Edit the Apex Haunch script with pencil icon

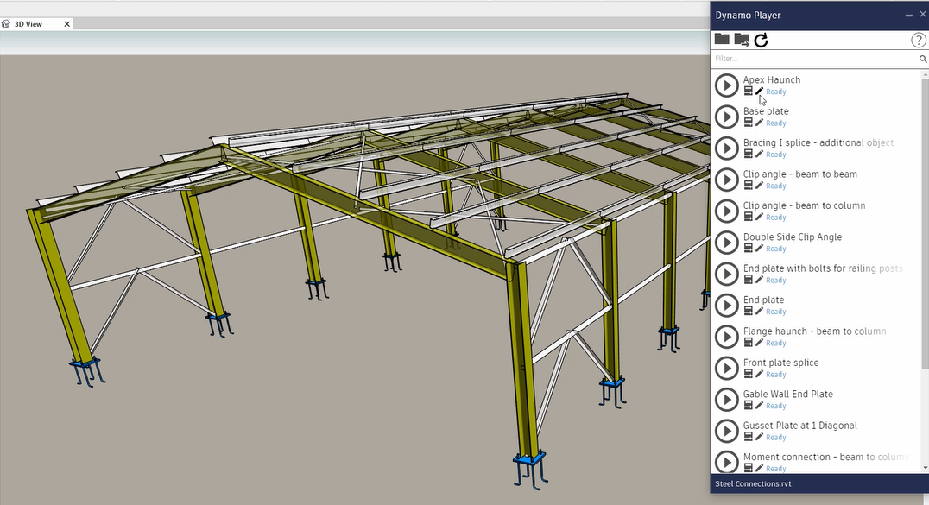[760, 92]
